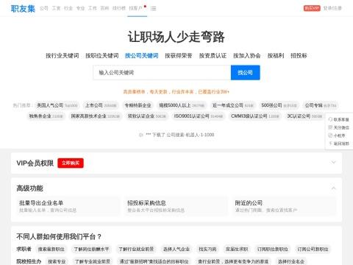Switch to 按行业关键词 search tab
353x265 pixels.
63,56
